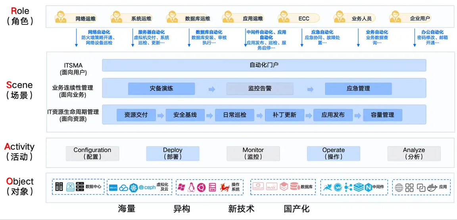The image size is (457, 220).
Task: Click the 企业用户 role avatar icon
Action: click(x=396, y=17)
